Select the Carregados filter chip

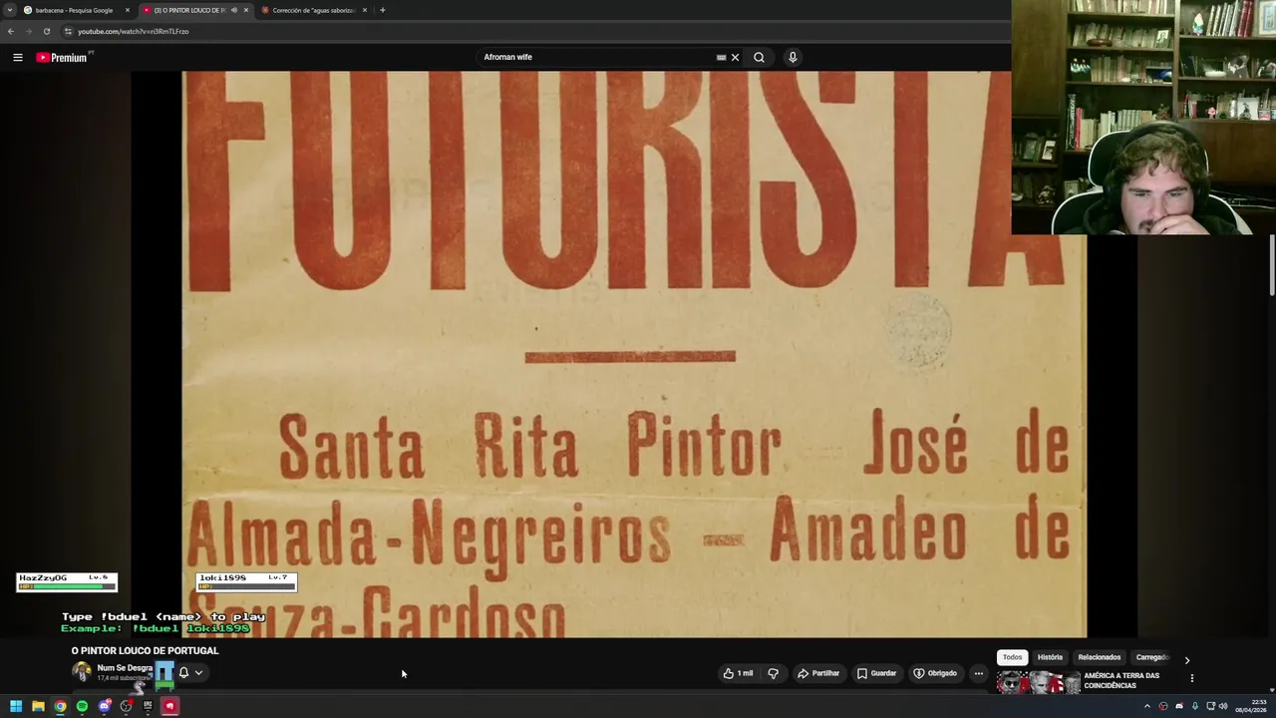pyautogui.click(x=1152, y=657)
